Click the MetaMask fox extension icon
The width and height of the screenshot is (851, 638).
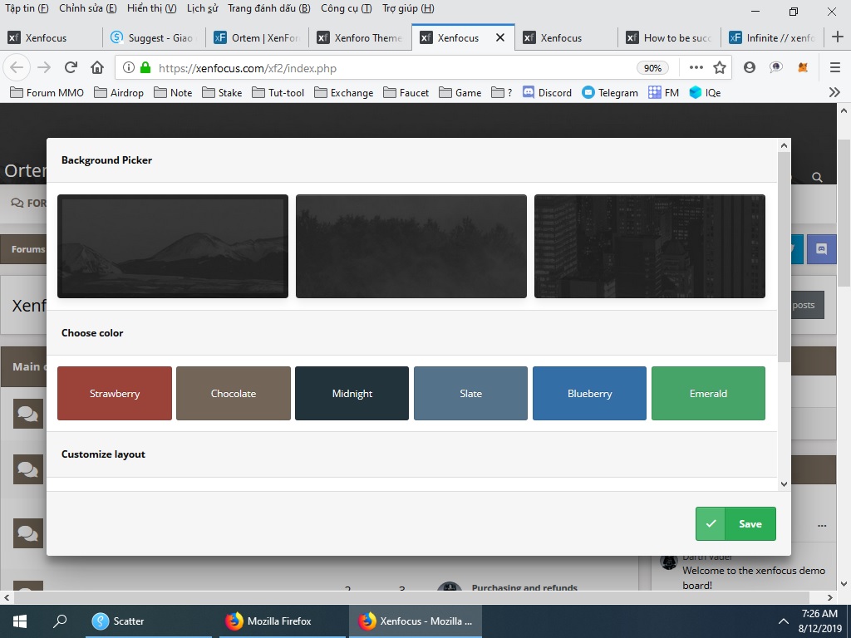(803, 68)
